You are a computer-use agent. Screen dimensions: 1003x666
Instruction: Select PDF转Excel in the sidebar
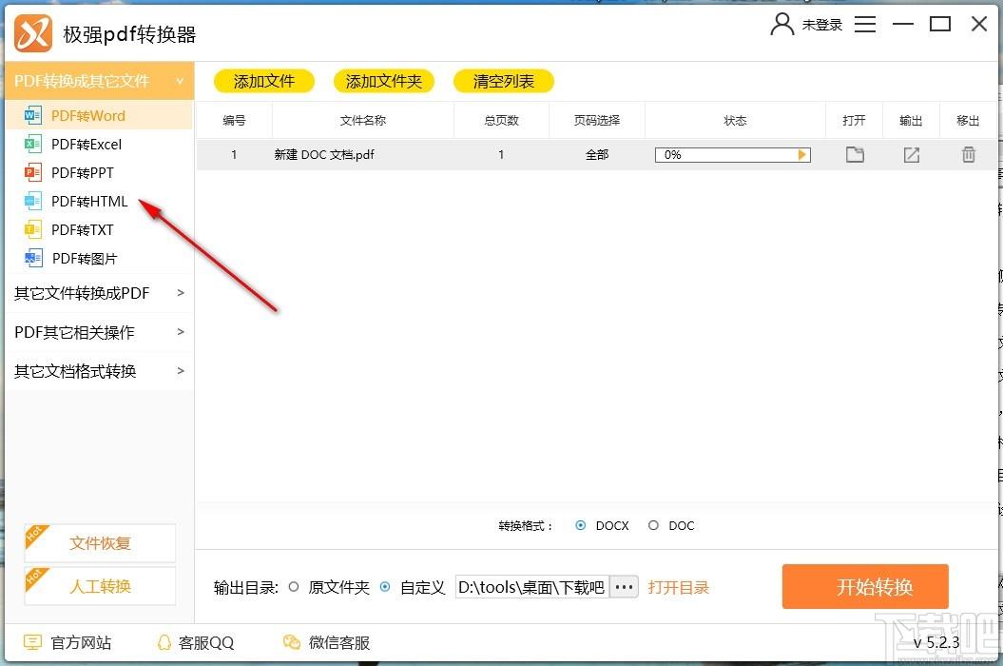click(x=87, y=145)
